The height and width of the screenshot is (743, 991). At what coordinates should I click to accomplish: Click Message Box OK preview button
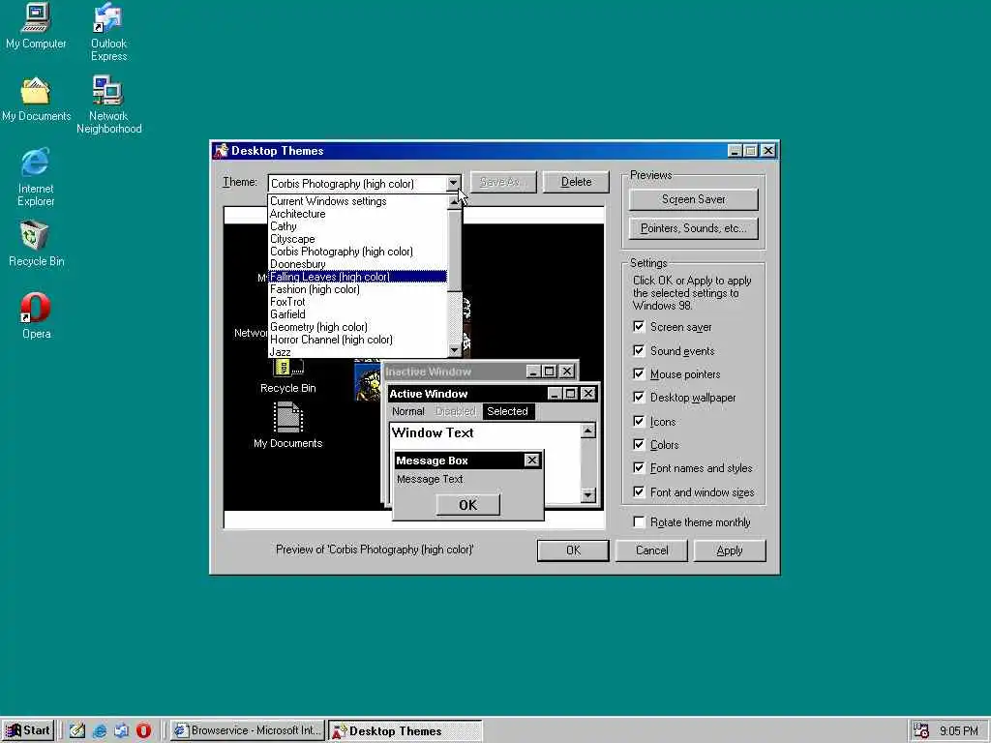pyautogui.click(x=467, y=505)
